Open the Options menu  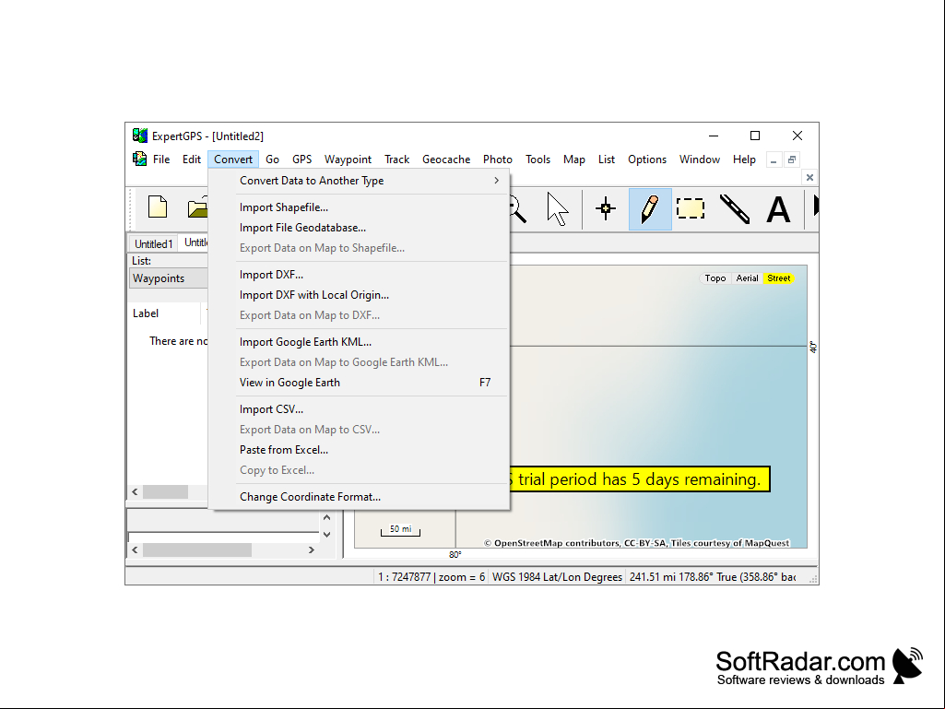[x=647, y=160]
